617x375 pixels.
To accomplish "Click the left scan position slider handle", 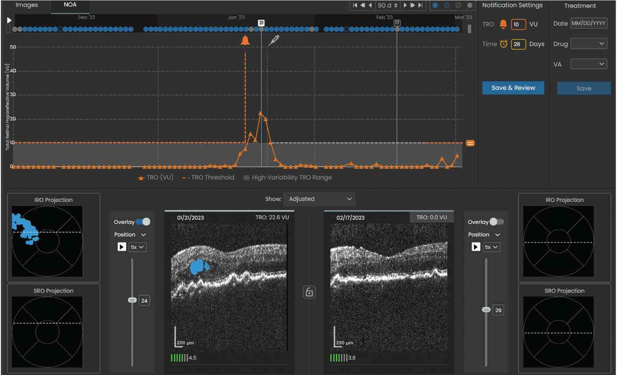I will tap(132, 300).
